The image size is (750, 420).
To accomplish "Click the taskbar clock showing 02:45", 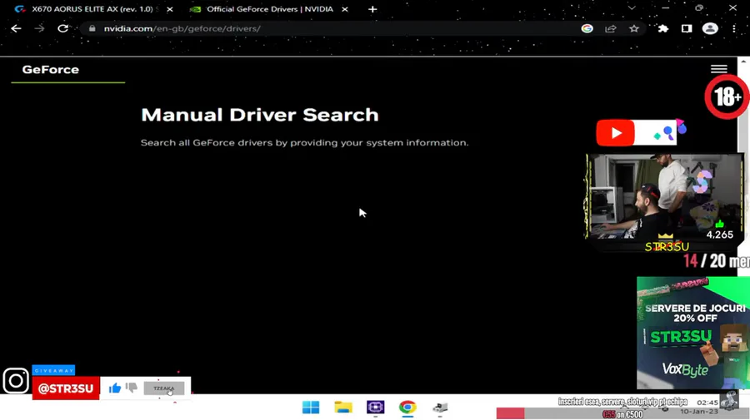I will [707, 403].
